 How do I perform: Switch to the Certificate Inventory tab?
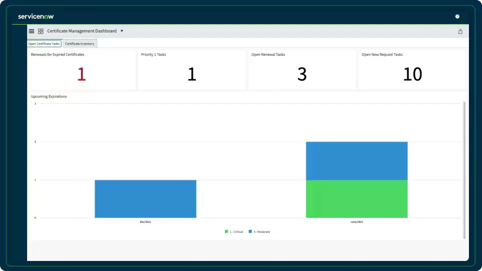pyautogui.click(x=80, y=44)
